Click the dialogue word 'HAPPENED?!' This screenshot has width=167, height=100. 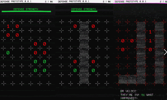pyautogui.click(x=129, y=98)
